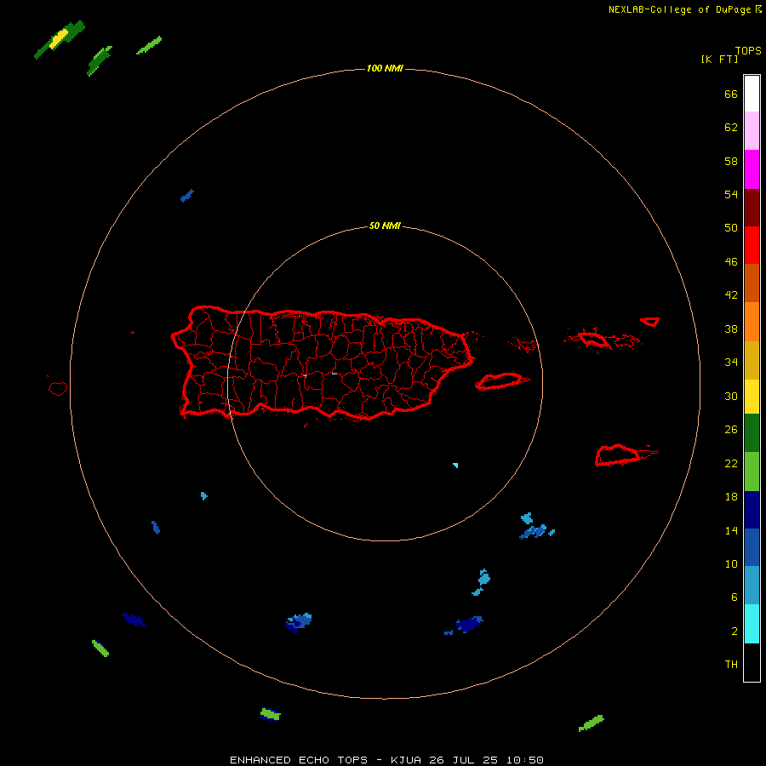The height and width of the screenshot is (766, 766).
Task: Click the legend value "2"
Action: click(x=735, y=632)
